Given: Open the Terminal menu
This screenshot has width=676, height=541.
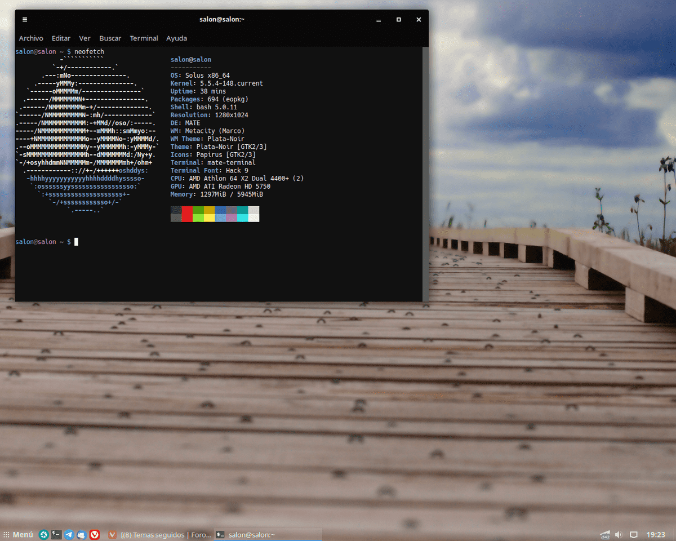Looking at the screenshot, I should pyautogui.click(x=144, y=38).
